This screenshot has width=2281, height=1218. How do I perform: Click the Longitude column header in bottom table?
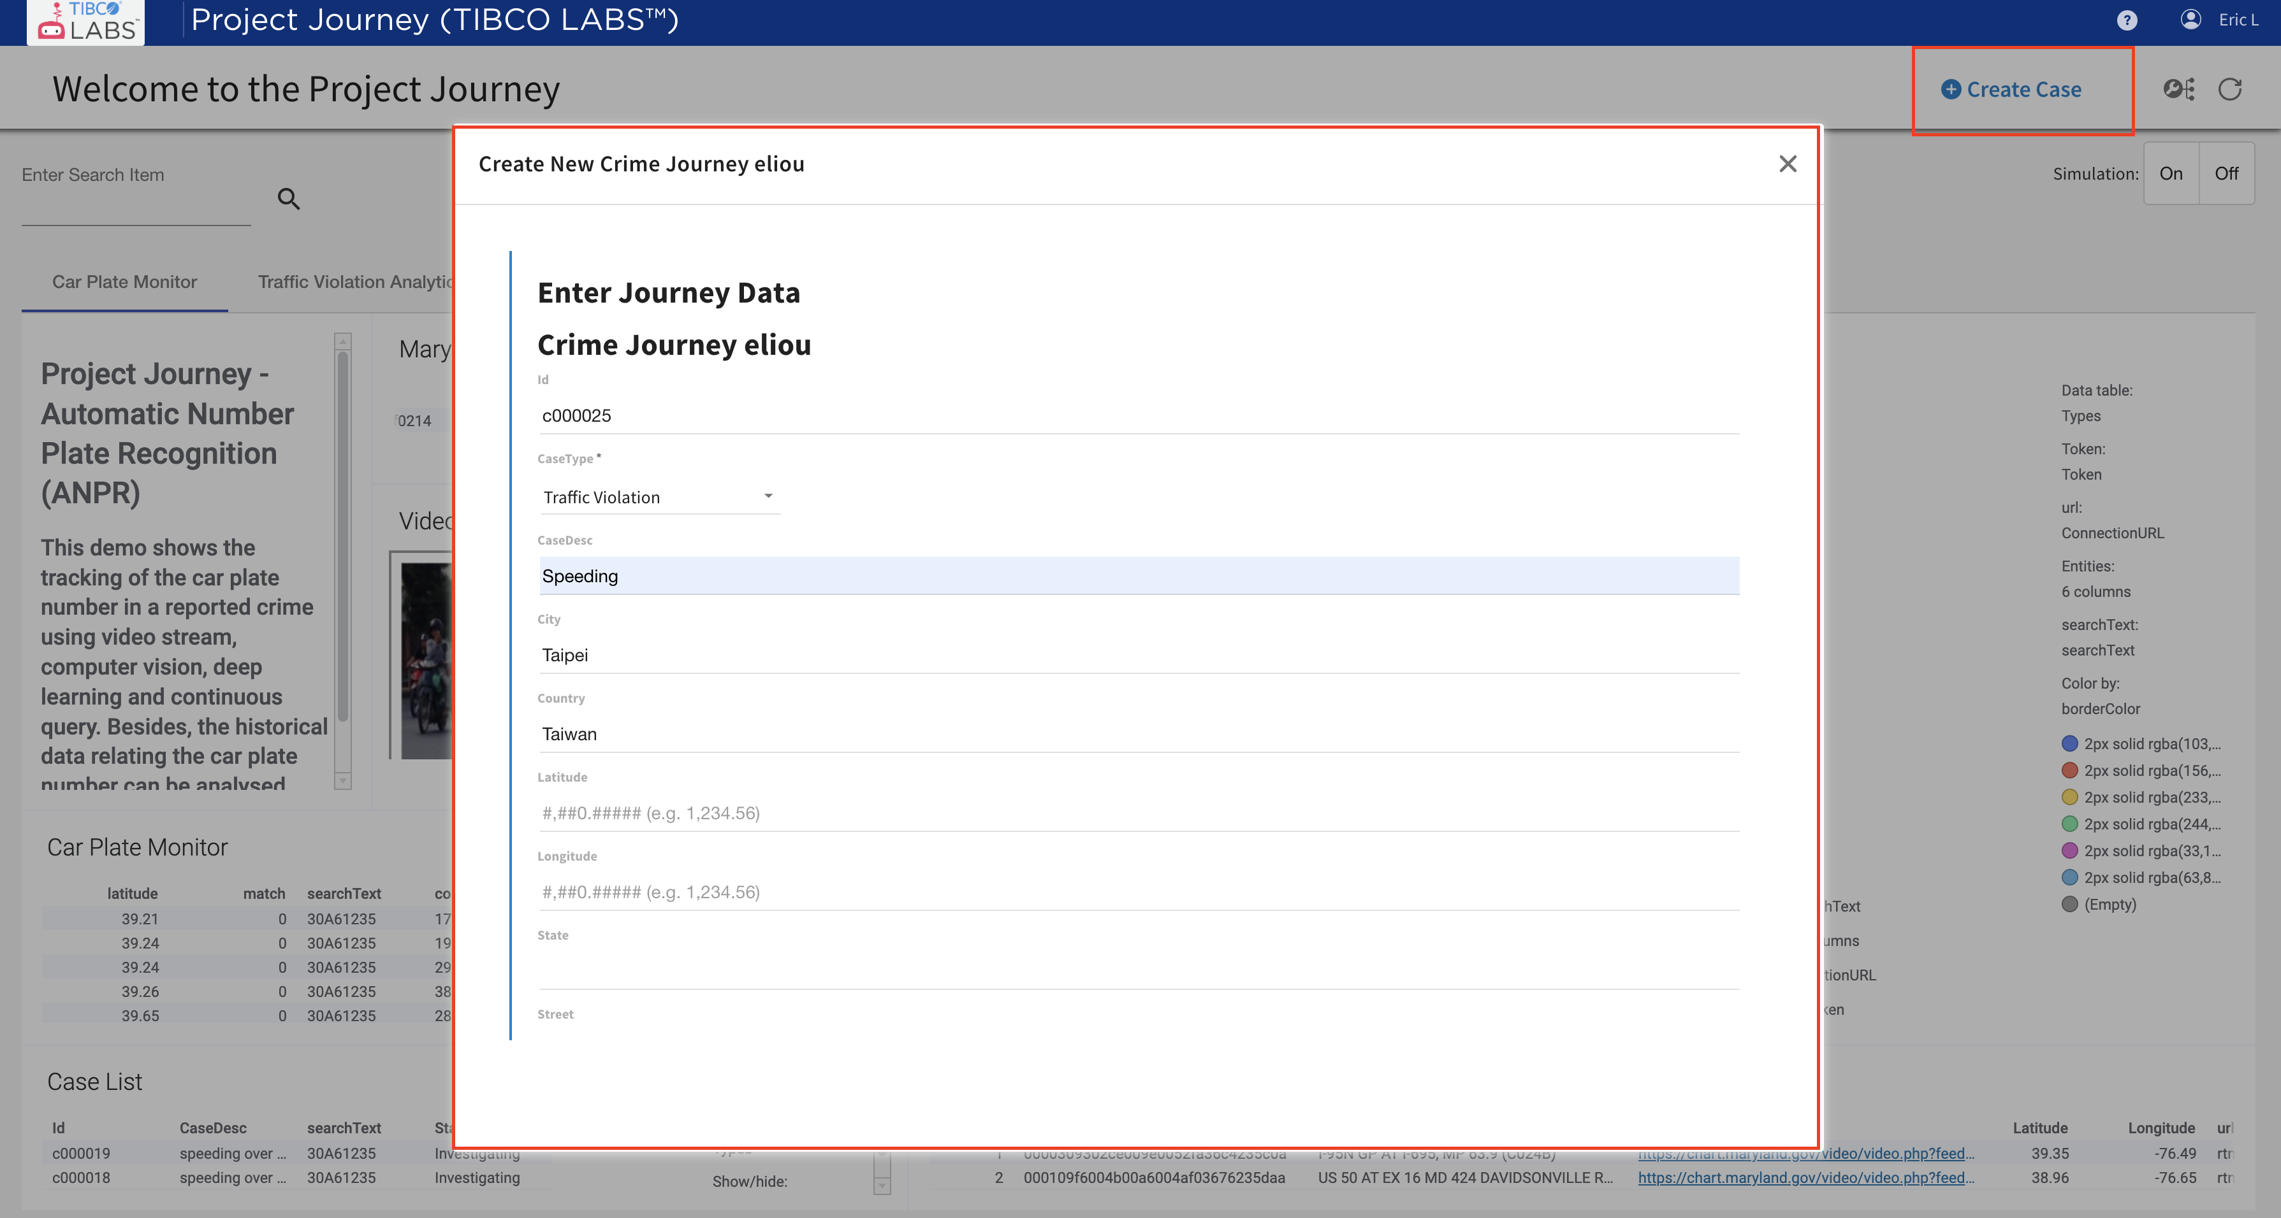click(x=2161, y=1128)
